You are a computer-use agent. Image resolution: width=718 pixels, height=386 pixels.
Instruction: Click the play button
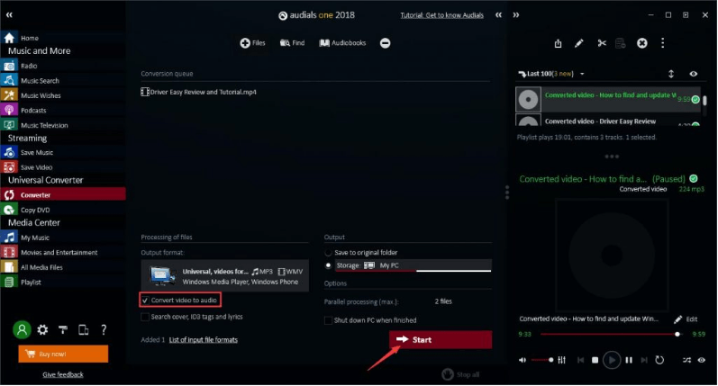pos(612,361)
